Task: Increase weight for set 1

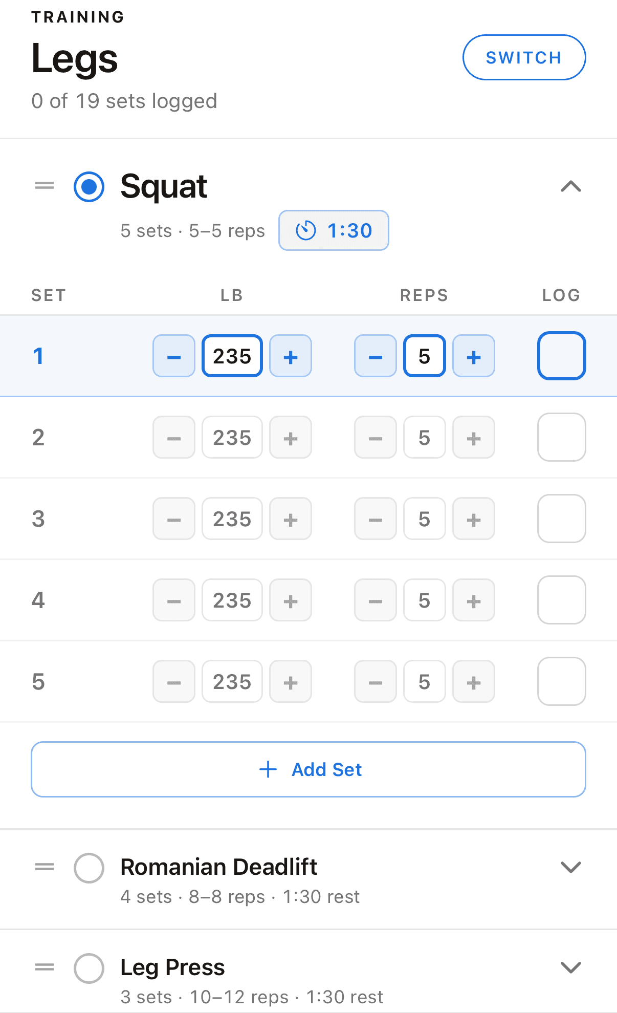Action: click(291, 356)
